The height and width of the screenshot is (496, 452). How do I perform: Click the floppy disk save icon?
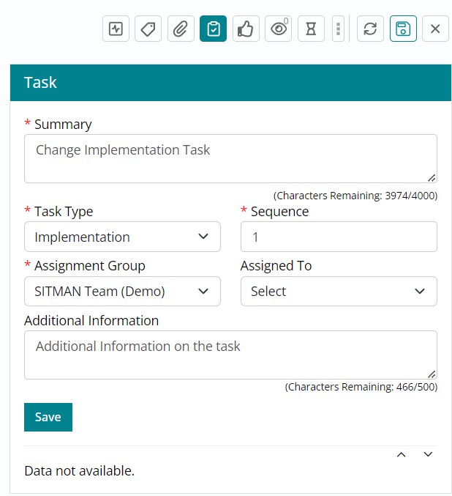pos(403,29)
